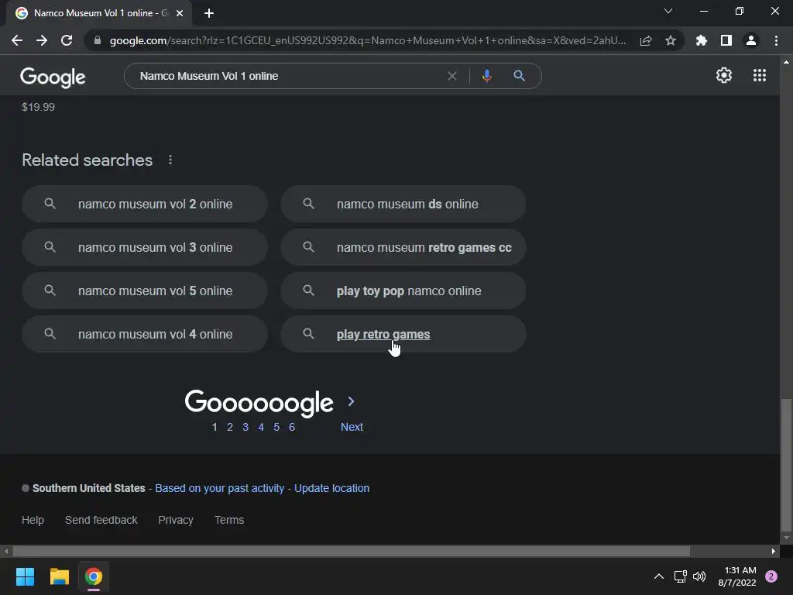The image size is (793, 595).
Task: Bookmark this tab with the star
Action: pyautogui.click(x=671, y=40)
